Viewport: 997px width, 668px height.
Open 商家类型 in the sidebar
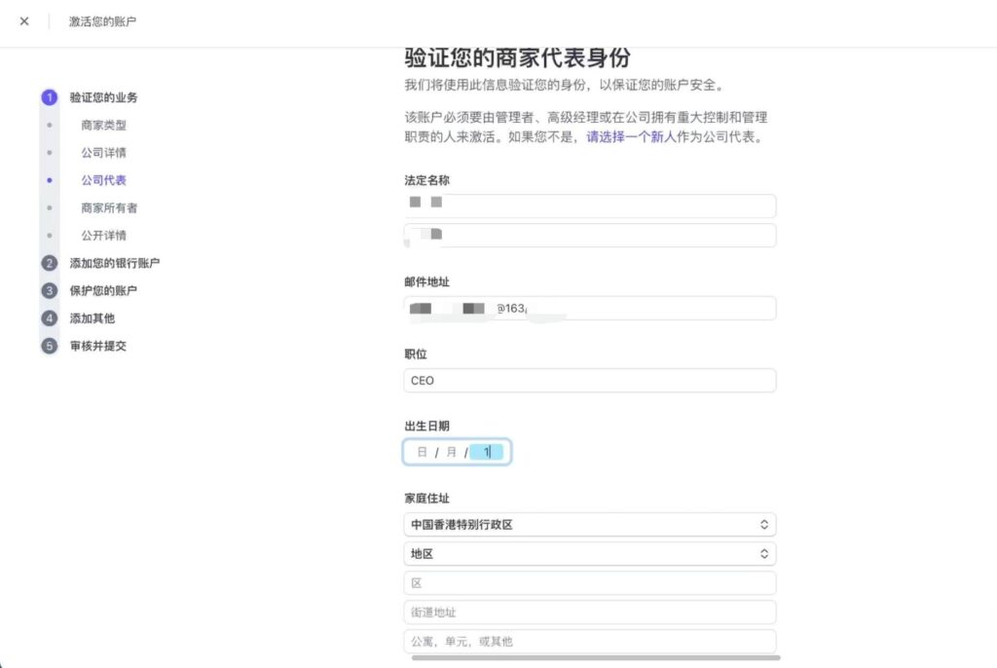click(x=103, y=126)
